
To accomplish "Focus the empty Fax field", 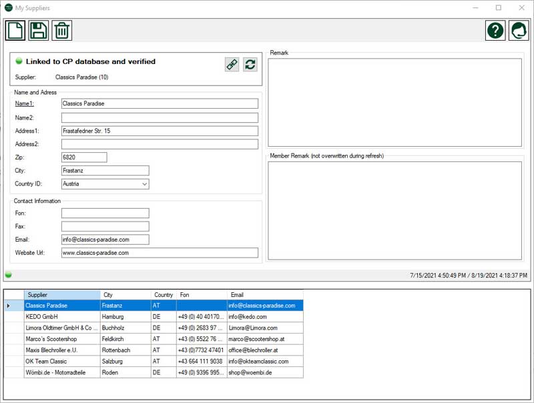I will pyautogui.click(x=105, y=226).
